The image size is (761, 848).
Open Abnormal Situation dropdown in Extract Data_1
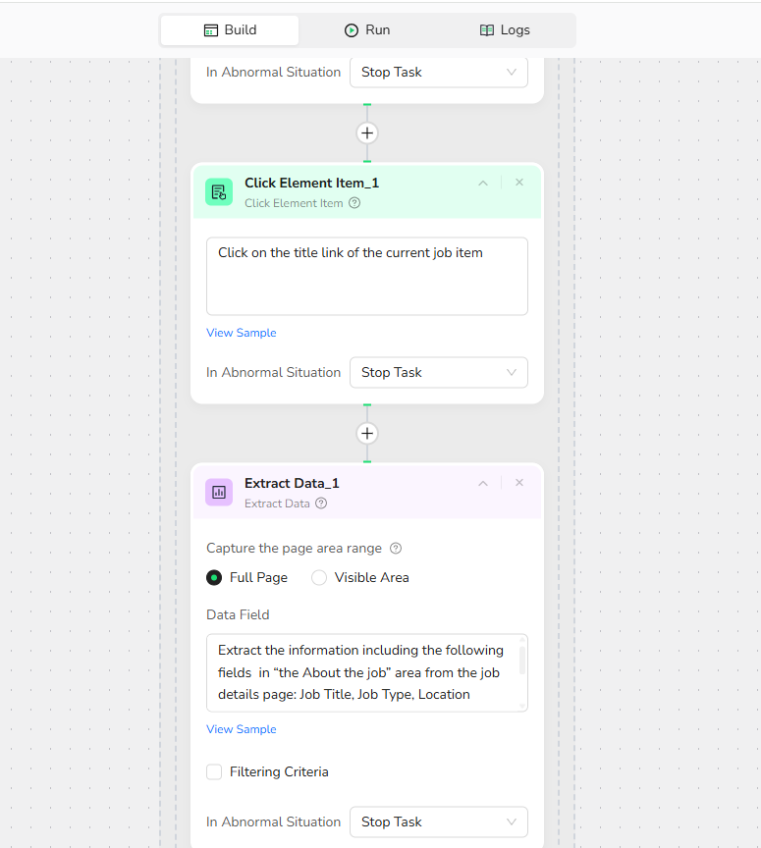(x=438, y=822)
